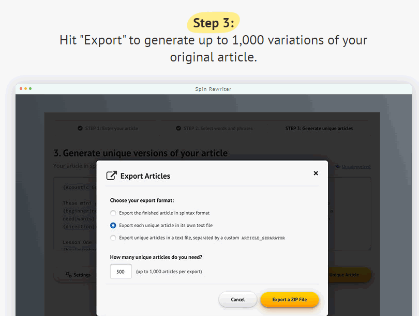
Task: Click the Settings gear icon
Action: coord(68,275)
